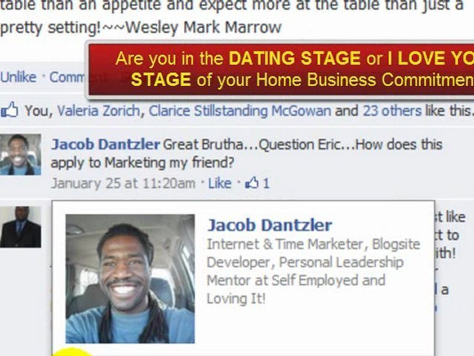The width and height of the screenshot is (474, 356).
Task: Click the thumbs-up count on Jacob's comment
Action: click(257, 183)
